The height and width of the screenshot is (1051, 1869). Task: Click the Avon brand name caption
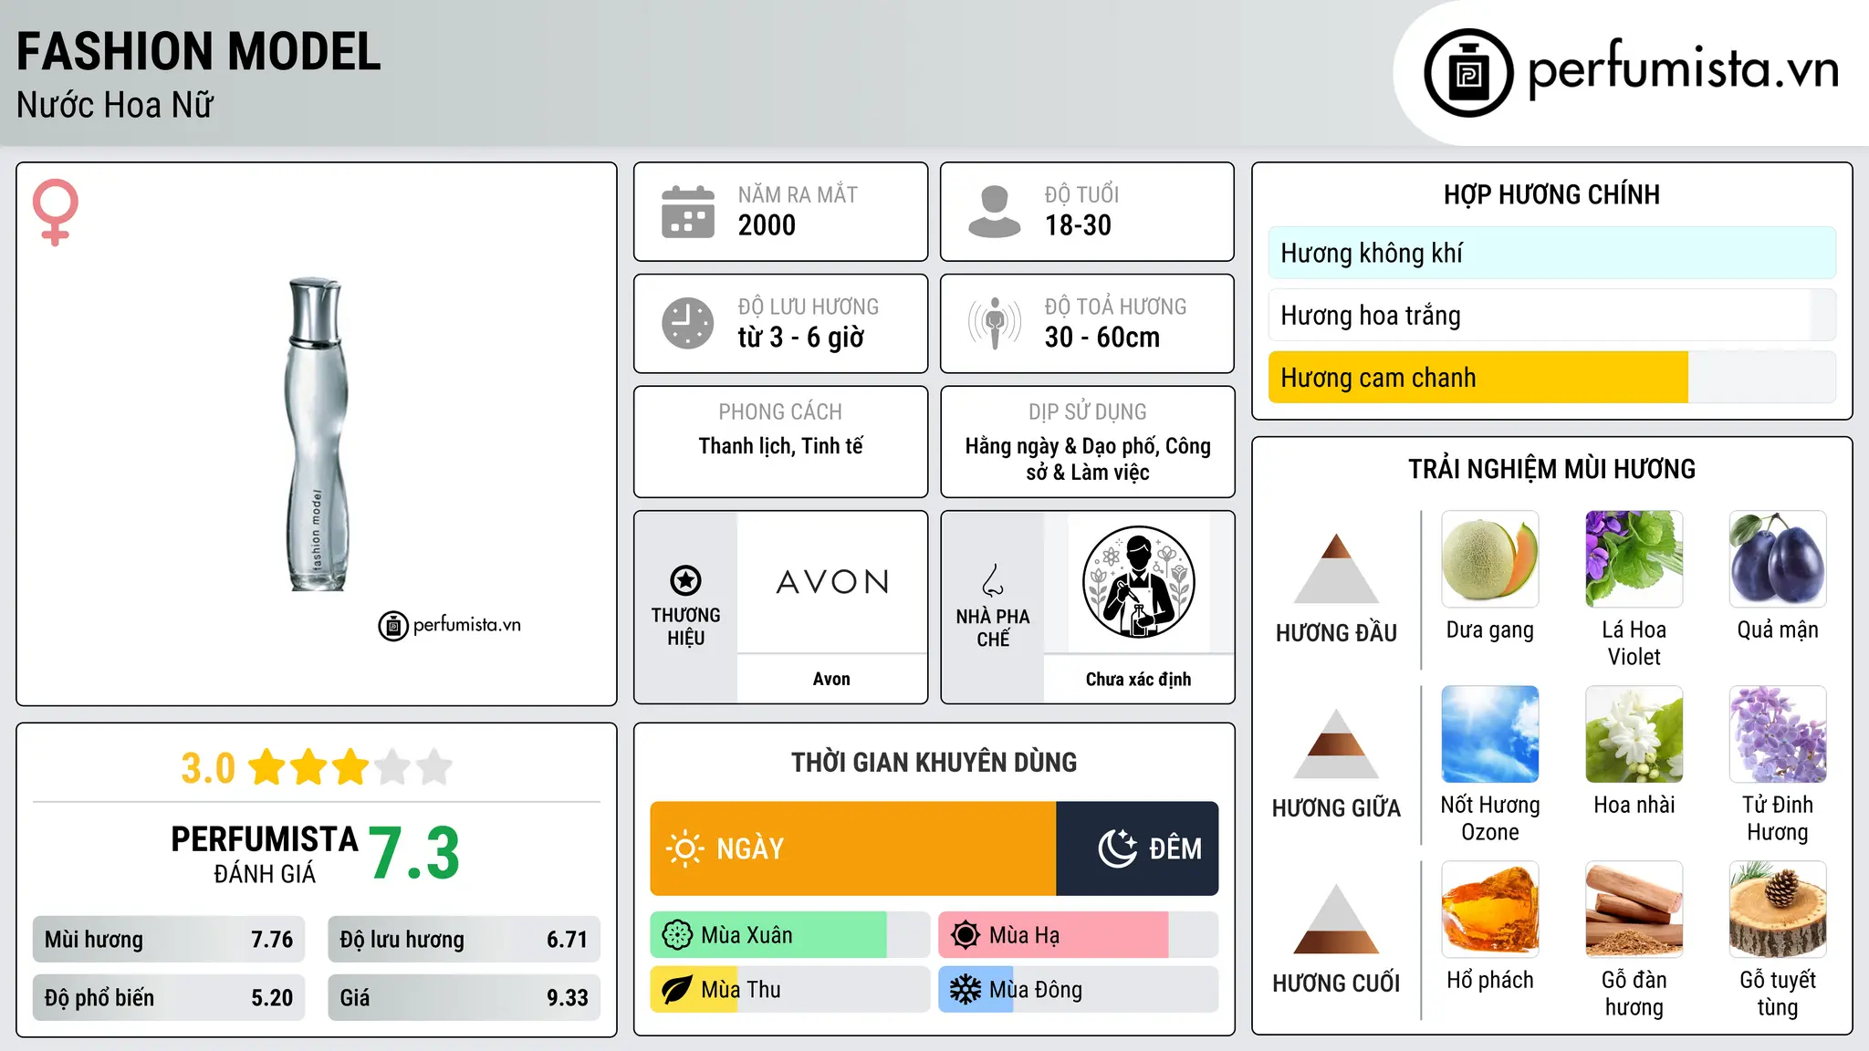click(831, 679)
